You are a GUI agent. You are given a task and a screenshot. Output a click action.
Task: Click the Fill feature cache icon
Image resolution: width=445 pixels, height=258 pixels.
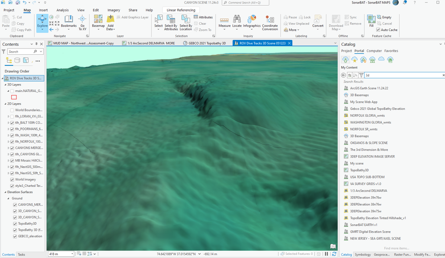(371, 19)
